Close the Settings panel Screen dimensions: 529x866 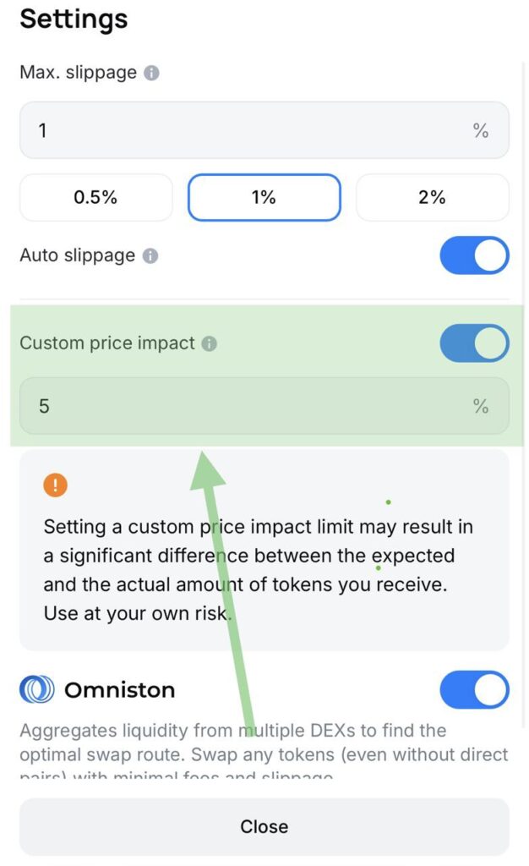click(264, 826)
